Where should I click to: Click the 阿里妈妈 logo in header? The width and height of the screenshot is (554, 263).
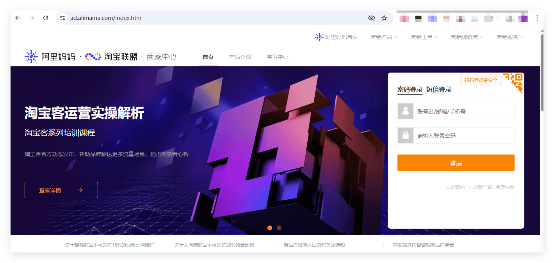pyautogui.click(x=50, y=57)
